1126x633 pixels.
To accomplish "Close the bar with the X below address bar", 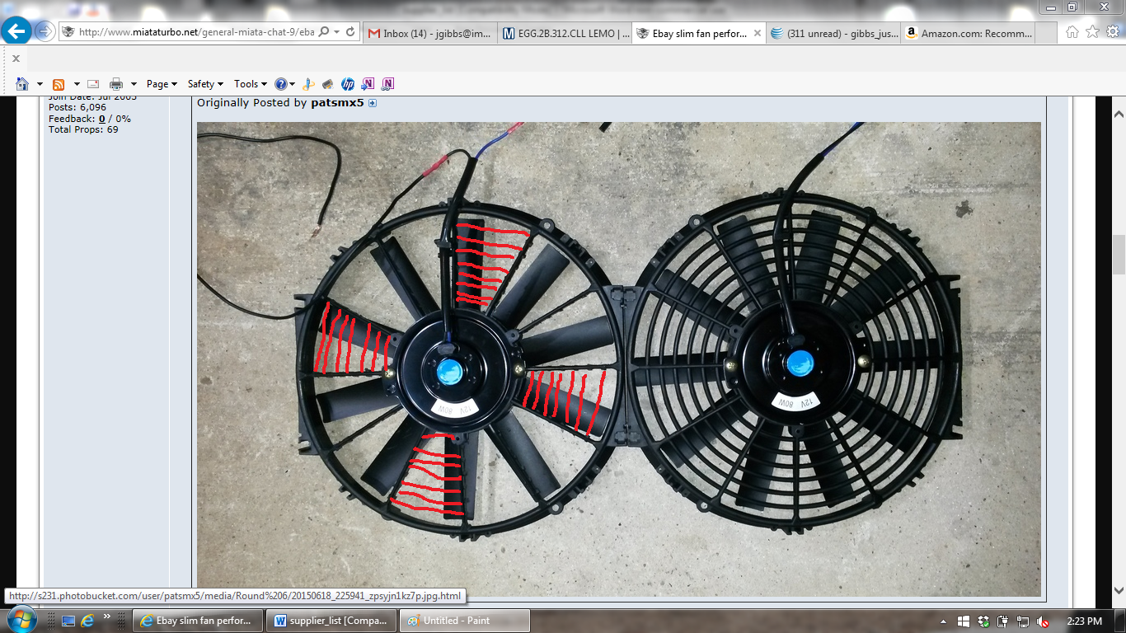I will click(16, 59).
